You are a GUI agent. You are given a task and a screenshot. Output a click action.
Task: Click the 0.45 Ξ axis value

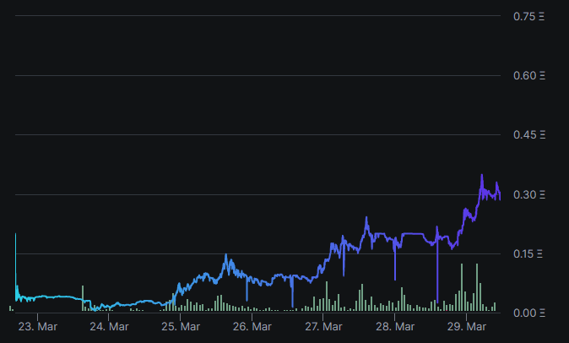click(x=529, y=134)
